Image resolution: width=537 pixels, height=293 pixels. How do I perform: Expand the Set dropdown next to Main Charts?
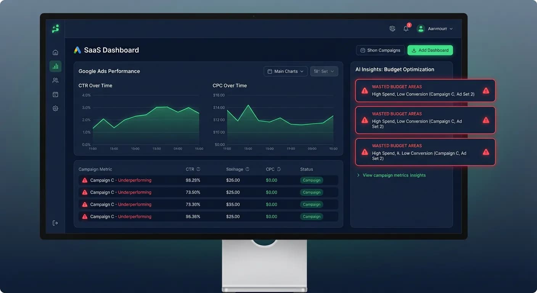coord(324,71)
